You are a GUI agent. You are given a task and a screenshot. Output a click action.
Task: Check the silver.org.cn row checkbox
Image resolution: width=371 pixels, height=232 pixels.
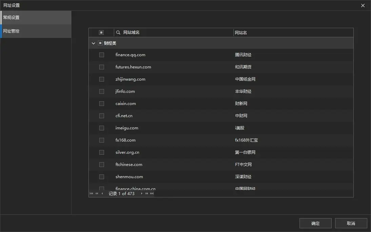tap(102, 152)
